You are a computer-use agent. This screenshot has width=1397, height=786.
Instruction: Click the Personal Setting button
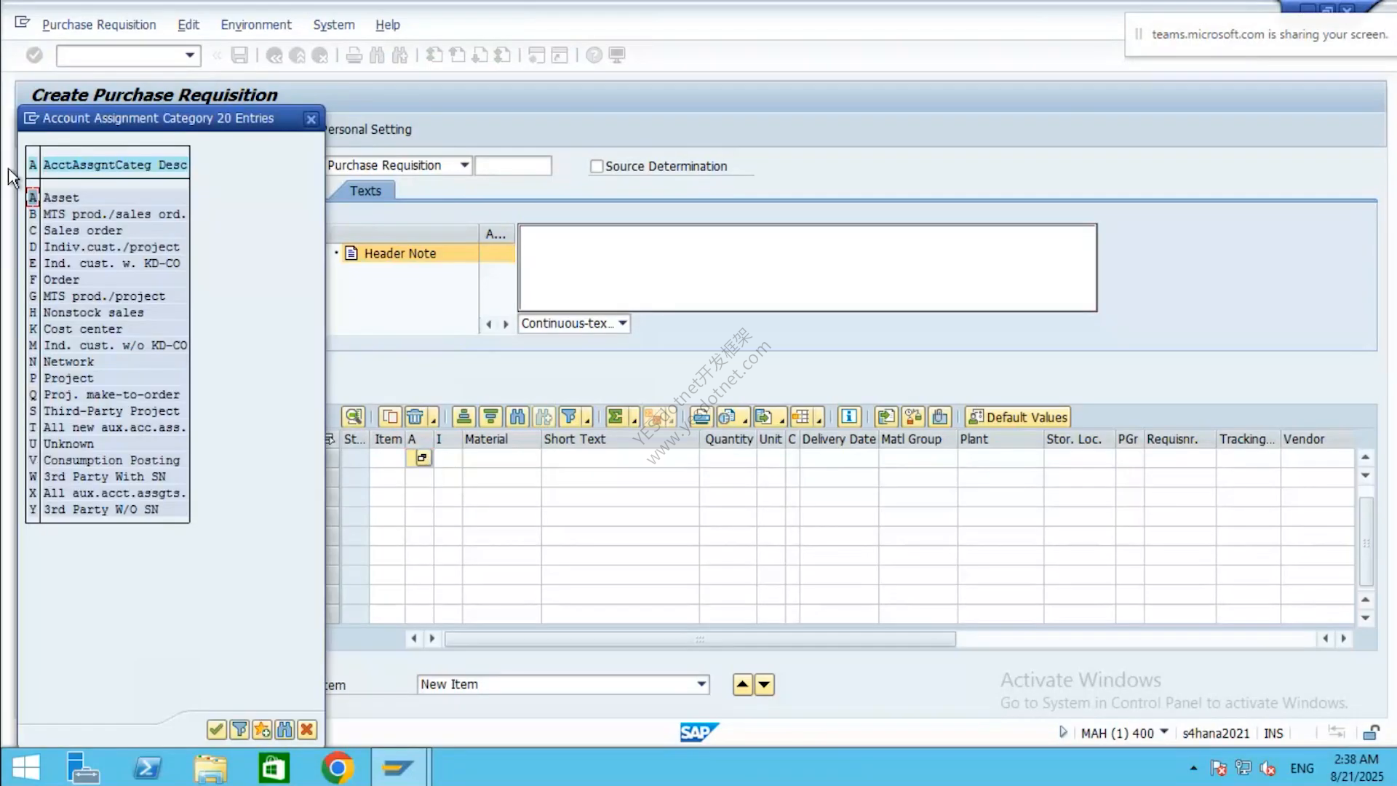[x=369, y=130]
